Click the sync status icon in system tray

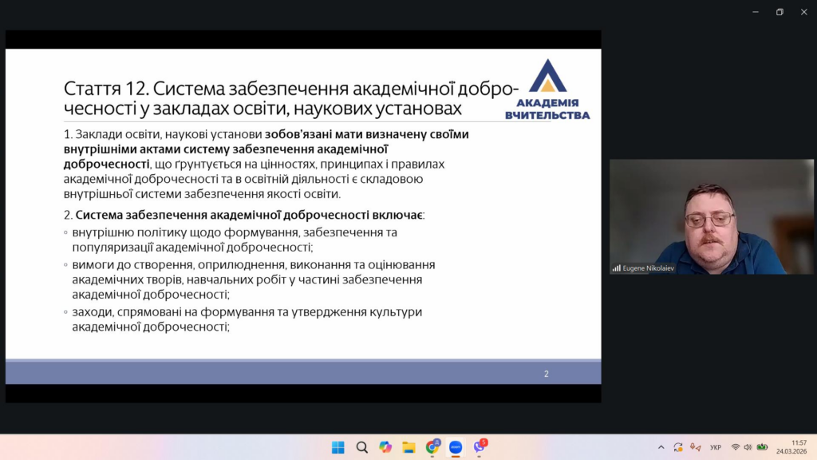pyautogui.click(x=678, y=447)
